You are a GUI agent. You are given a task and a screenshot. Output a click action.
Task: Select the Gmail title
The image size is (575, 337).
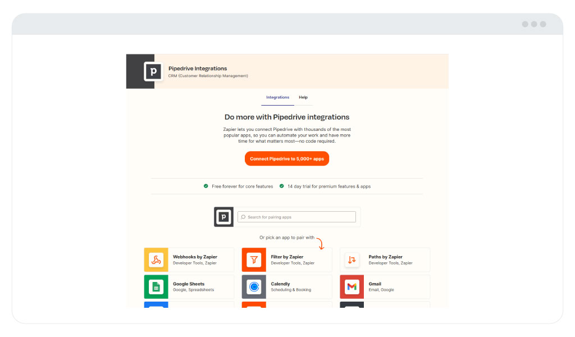point(375,284)
